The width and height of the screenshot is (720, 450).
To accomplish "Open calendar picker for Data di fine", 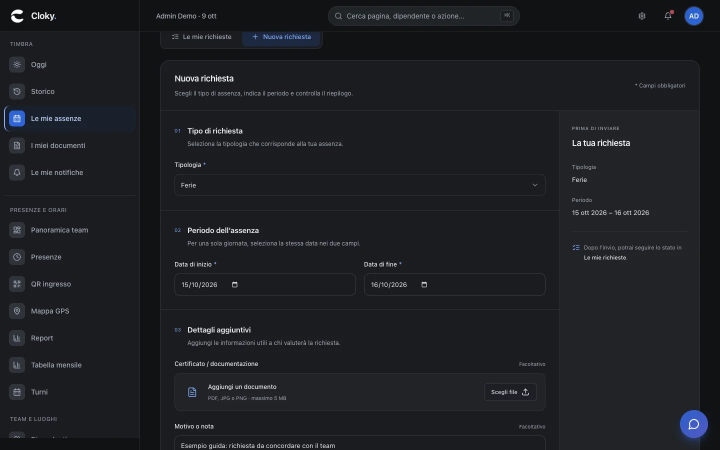I will click(x=424, y=284).
